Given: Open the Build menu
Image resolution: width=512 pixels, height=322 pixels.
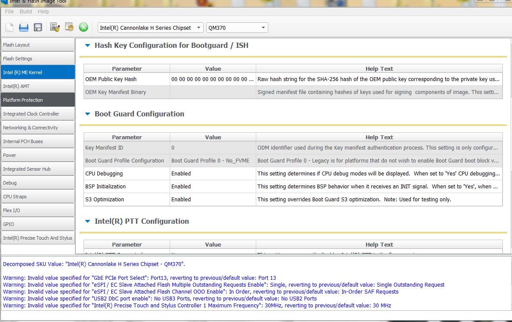Looking at the screenshot, I should coord(26,12).
